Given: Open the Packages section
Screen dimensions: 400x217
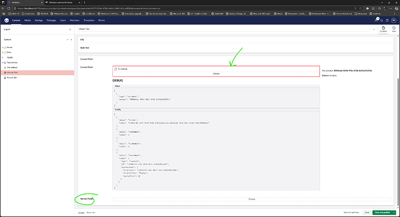Looking at the screenshot, I should tap(51, 20).
